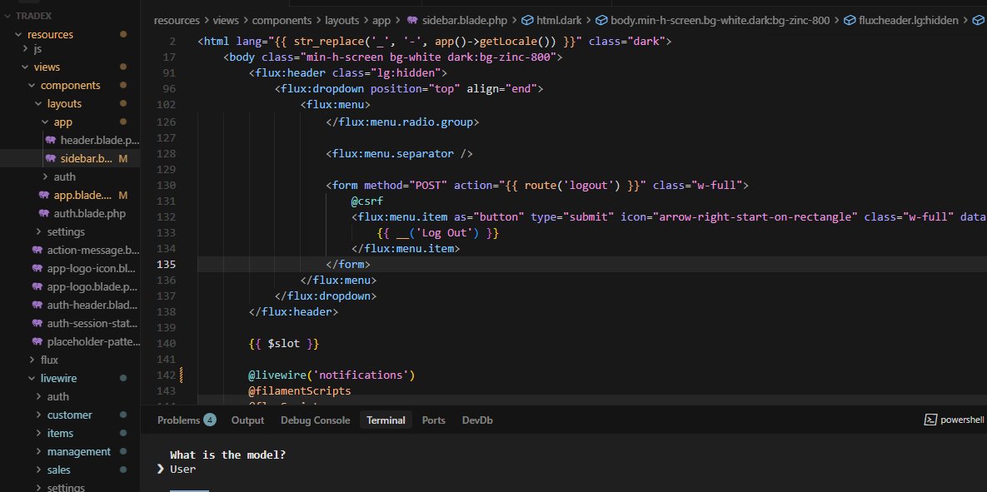Click the header.blade.php file icon
987x492 pixels.
click(x=51, y=141)
